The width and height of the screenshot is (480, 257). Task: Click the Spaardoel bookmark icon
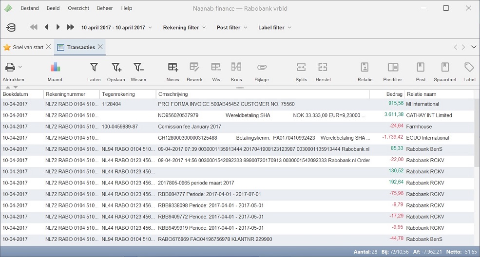point(444,67)
